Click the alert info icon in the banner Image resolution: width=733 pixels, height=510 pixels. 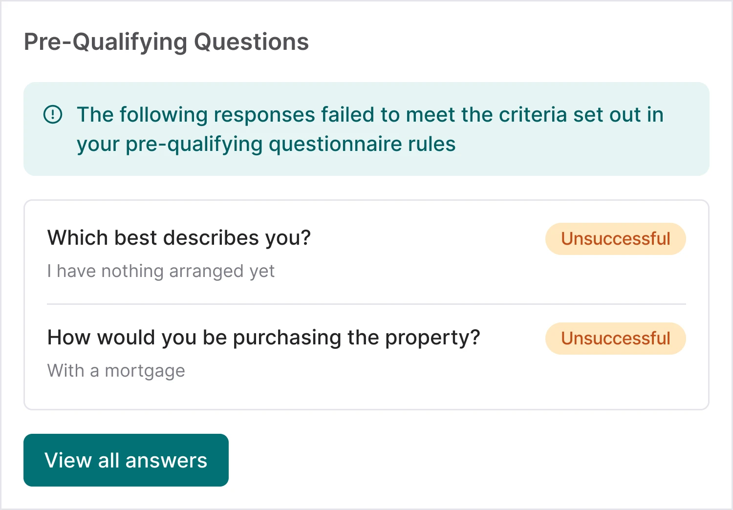(54, 114)
